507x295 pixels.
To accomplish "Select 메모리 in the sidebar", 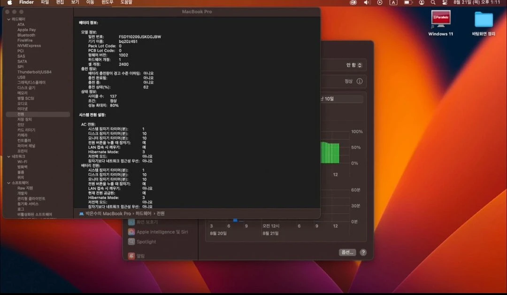I will click(23, 93).
